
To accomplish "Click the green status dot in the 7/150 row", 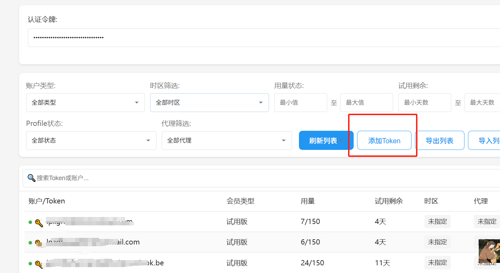I will (x=30, y=222).
